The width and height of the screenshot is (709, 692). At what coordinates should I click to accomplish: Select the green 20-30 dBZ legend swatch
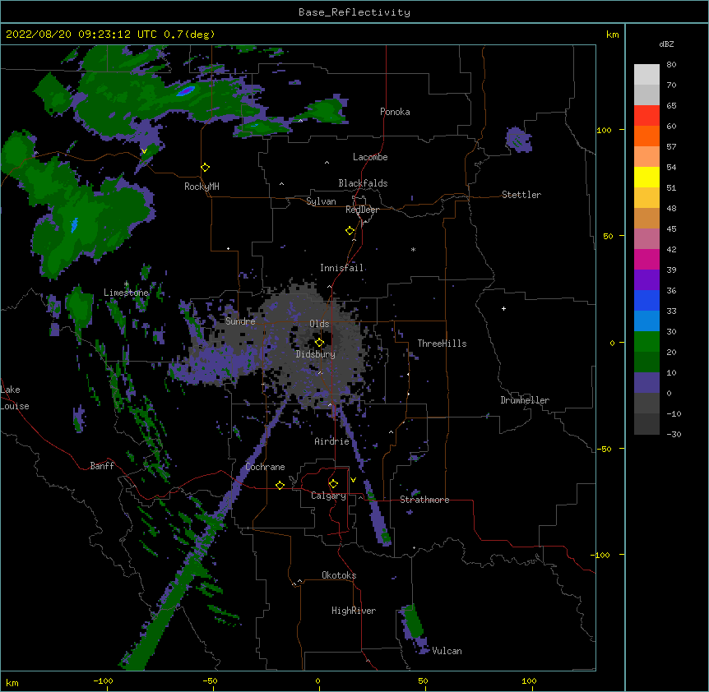tap(646, 342)
